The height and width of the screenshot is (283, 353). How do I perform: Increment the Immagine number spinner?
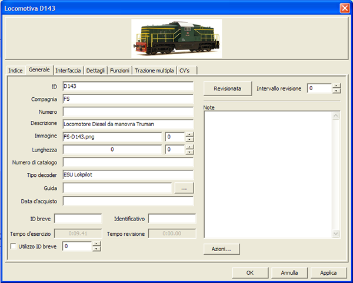point(189,134)
